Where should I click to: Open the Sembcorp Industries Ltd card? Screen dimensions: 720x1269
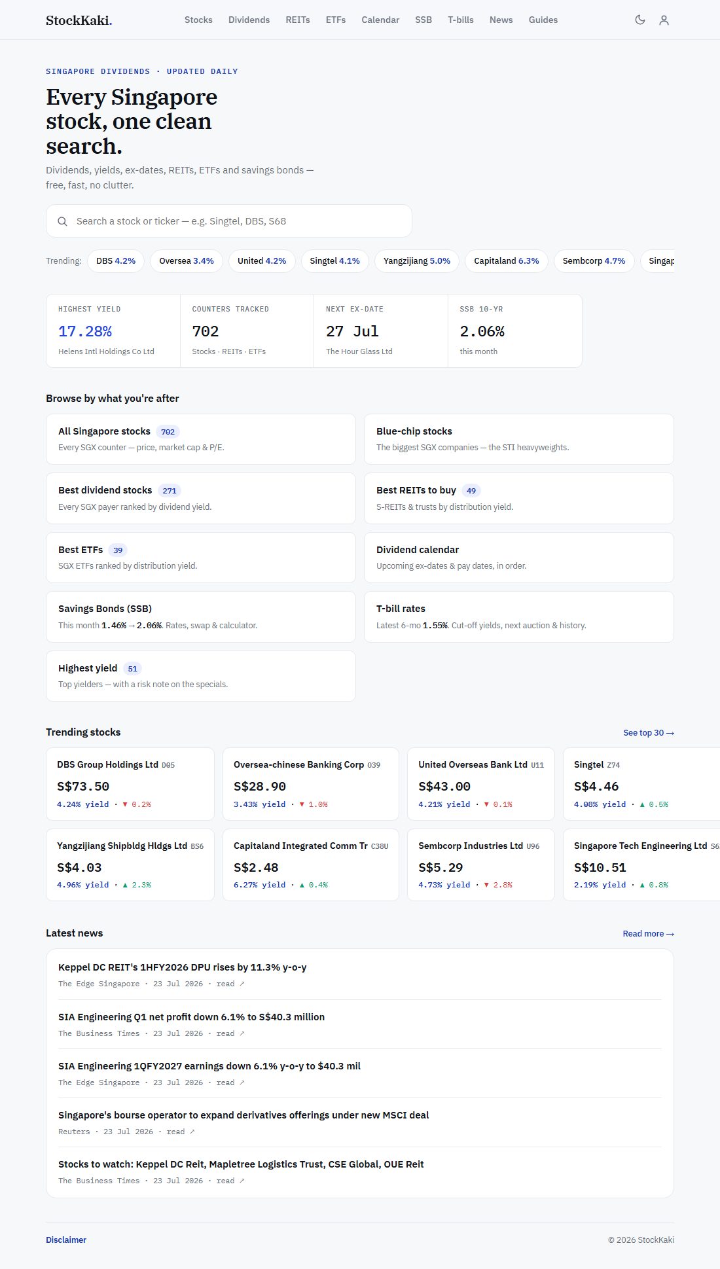[x=481, y=865]
